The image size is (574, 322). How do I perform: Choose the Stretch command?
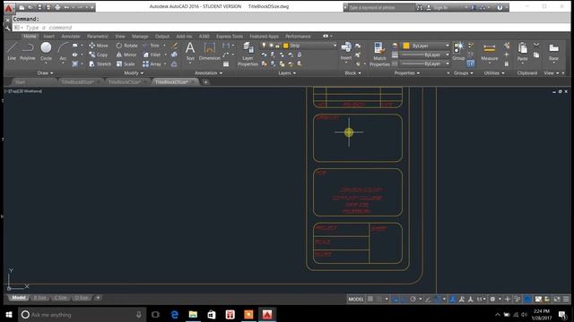tap(100, 64)
